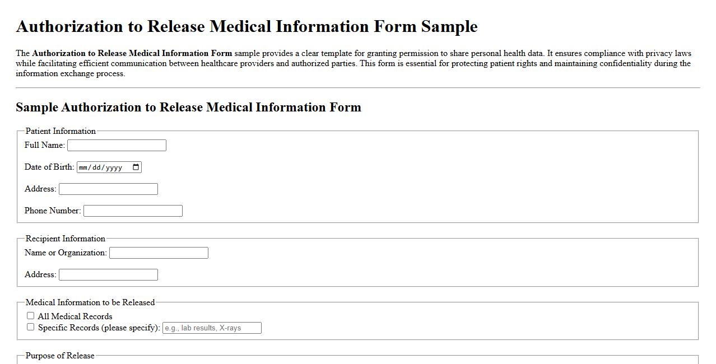Open the calendar date picker icon

(134, 166)
